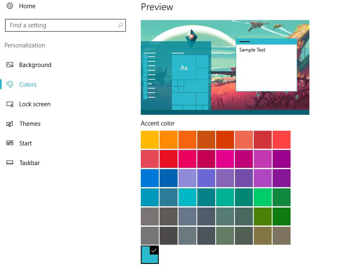
Task: Click the search magnifier icon
Action: click(x=120, y=25)
